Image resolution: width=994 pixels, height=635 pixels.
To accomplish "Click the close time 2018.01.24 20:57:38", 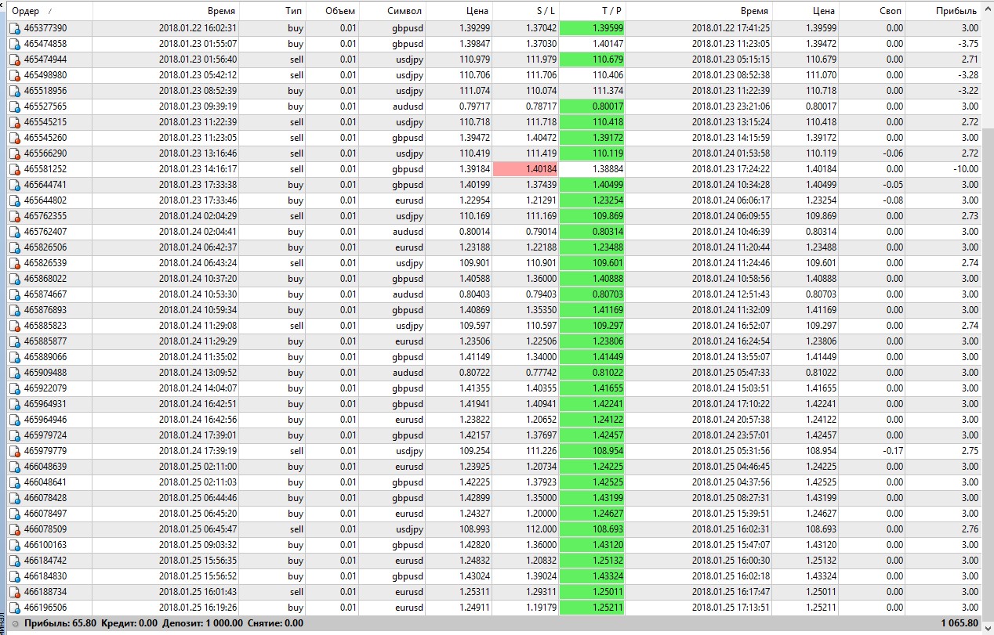I will coord(731,420).
